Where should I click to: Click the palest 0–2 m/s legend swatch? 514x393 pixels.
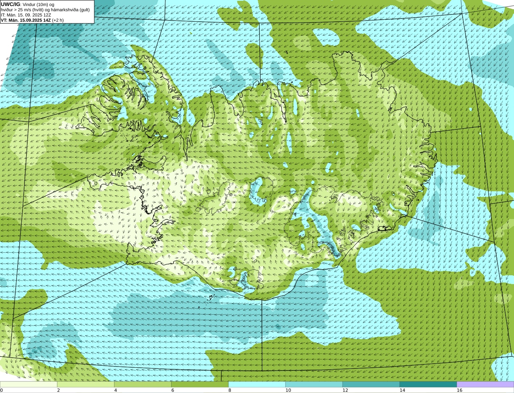point(29,384)
